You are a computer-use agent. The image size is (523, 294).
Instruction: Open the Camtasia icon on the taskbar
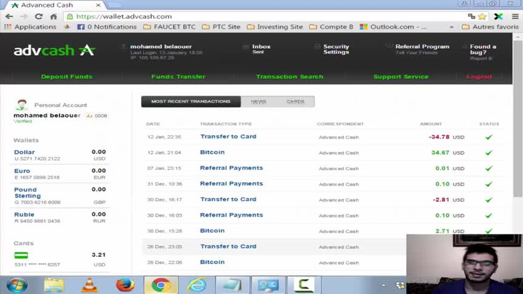(x=304, y=285)
